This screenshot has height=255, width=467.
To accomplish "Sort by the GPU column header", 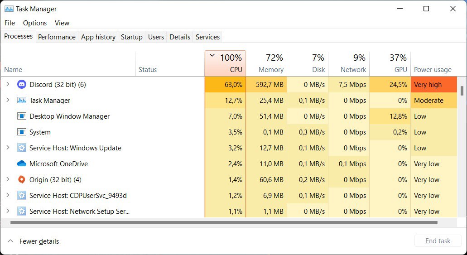I will 390,63.
